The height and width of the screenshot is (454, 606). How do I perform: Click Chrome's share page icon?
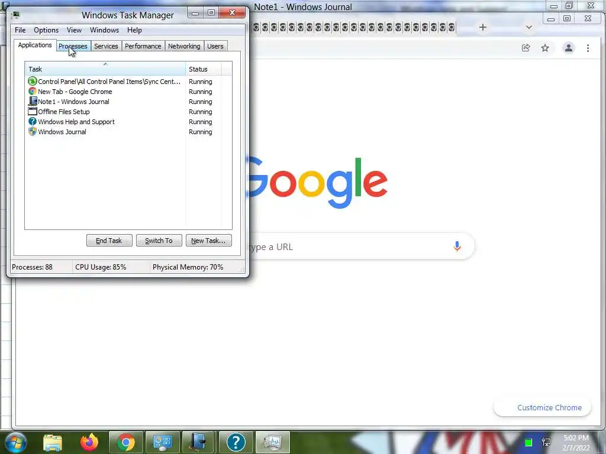526,48
